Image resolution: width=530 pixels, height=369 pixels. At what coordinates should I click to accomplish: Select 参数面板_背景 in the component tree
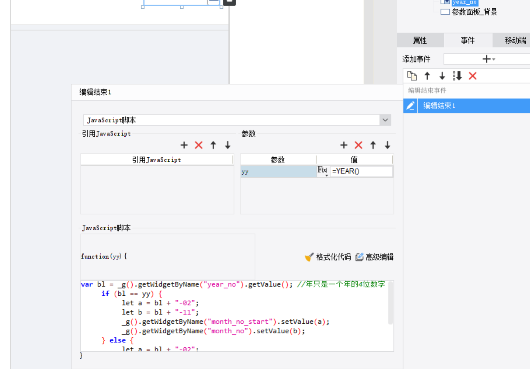point(474,12)
